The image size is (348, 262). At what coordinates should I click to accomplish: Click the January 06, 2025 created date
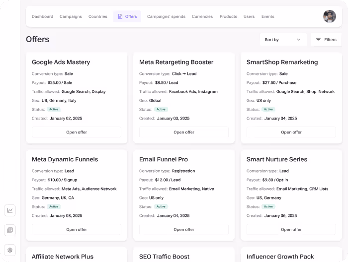(281, 216)
